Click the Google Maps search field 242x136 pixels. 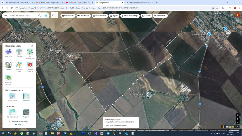[x=23, y=15]
